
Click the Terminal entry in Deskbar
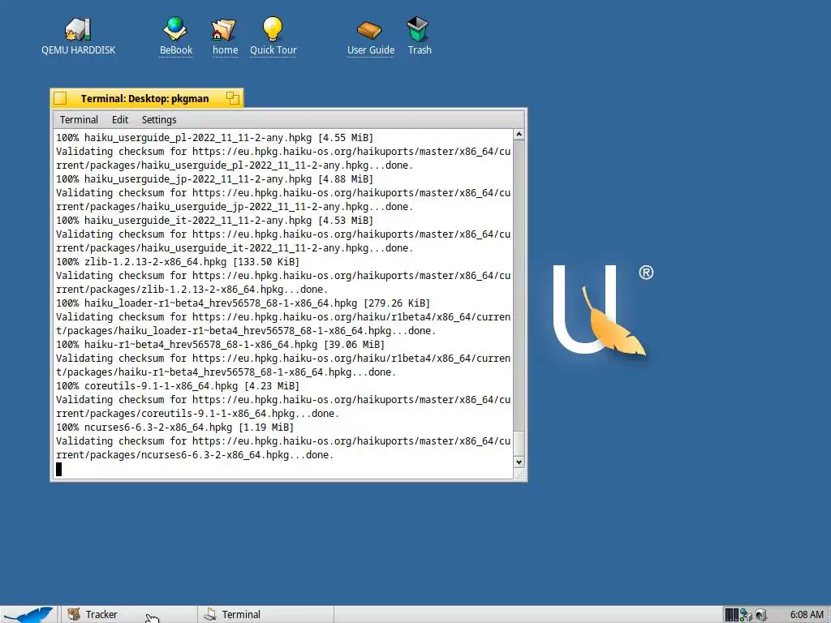[x=265, y=615]
